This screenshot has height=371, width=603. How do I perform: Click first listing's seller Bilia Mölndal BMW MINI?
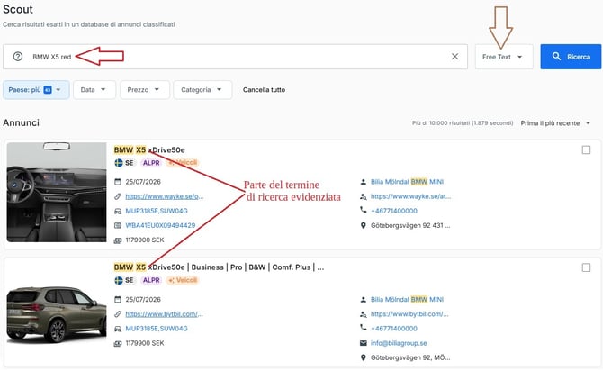click(407, 182)
